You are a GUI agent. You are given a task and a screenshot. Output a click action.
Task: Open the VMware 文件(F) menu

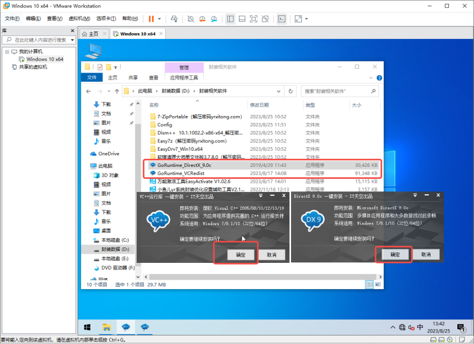click(12, 19)
